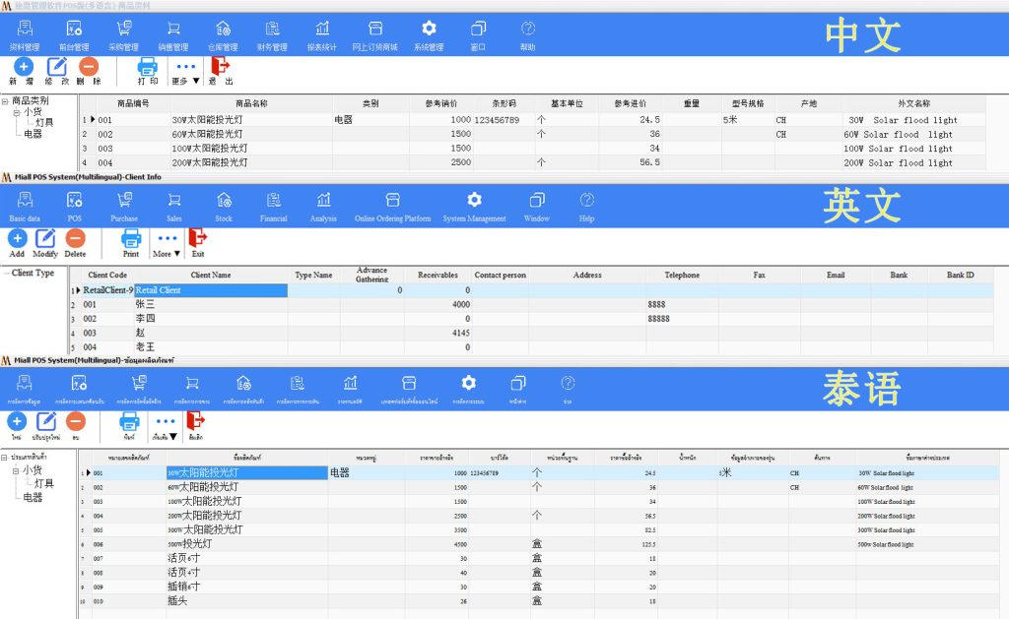Screen dimensions: 1009x619
Task: Click the Modify pencil icon in English toolbar
Action: [x=45, y=238]
